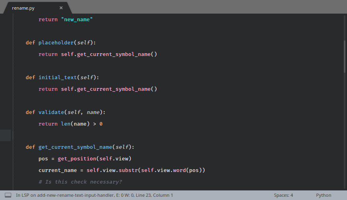This screenshot has height=200, width=347.
Task: Click the name parameter in validate
Action: click(93, 112)
